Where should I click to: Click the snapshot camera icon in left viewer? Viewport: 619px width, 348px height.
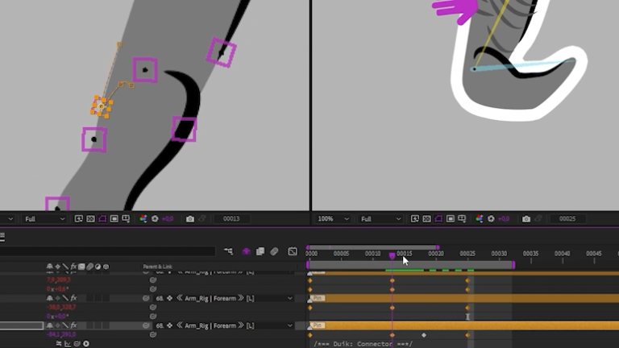click(190, 218)
